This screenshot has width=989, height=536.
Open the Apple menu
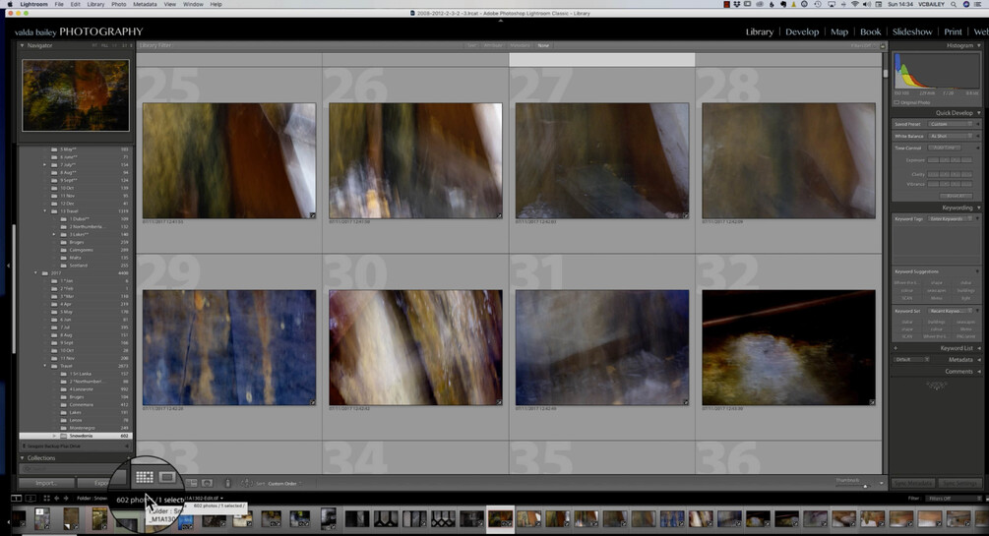[10, 4]
